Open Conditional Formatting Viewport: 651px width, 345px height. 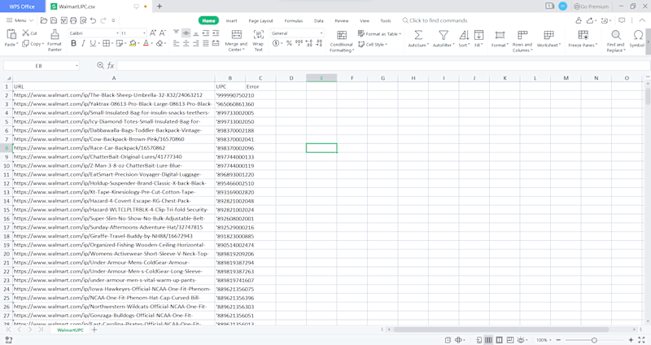341,41
